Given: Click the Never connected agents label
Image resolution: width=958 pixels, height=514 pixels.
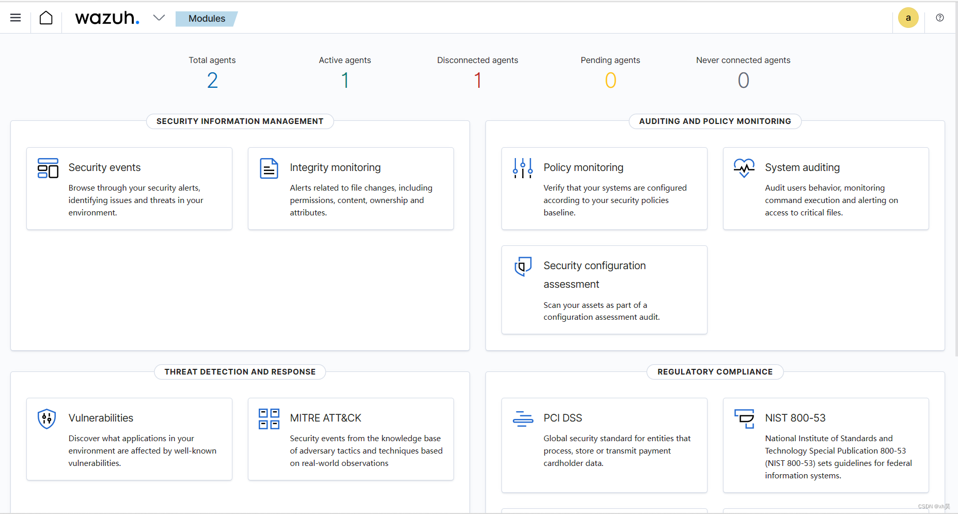Looking at the screenshot, I should coord(743,60).
